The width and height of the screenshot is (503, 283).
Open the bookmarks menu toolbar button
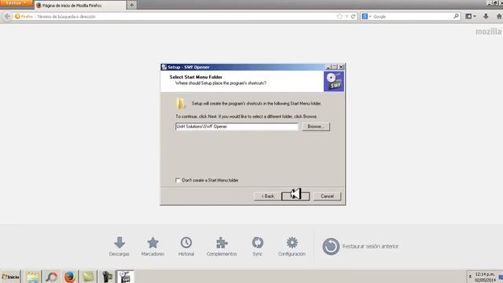point(470,16)
